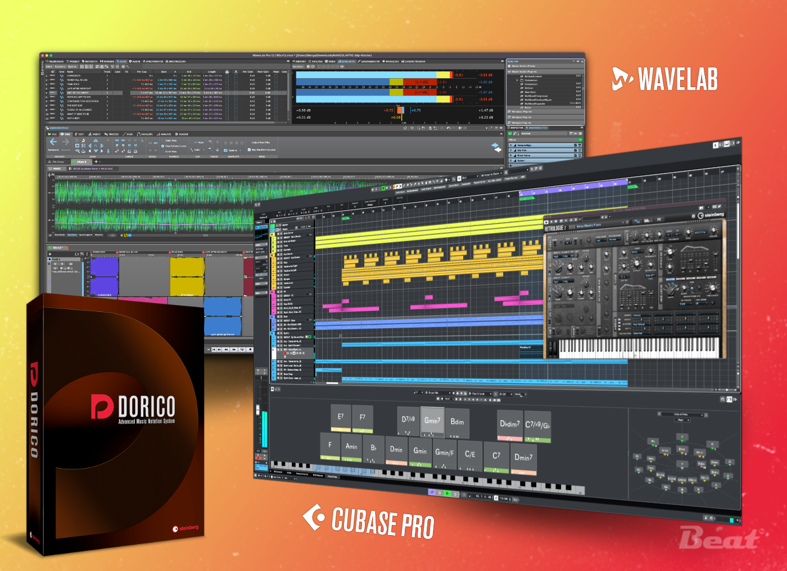Start playback with Cubase's green play button

(x=447, y=493)
